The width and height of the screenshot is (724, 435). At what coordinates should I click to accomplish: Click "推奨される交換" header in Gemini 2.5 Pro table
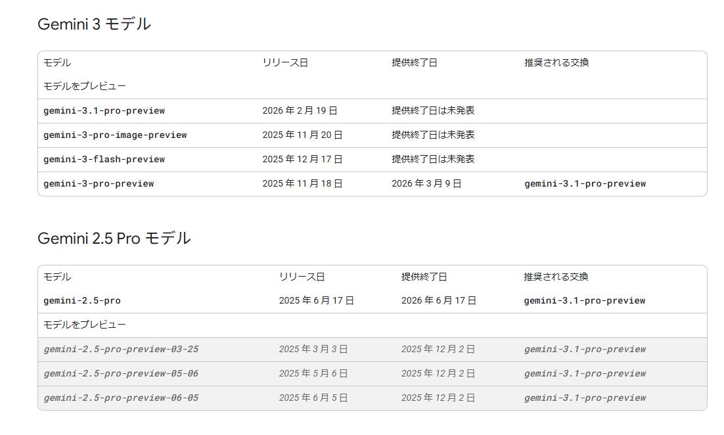[556, 277]
